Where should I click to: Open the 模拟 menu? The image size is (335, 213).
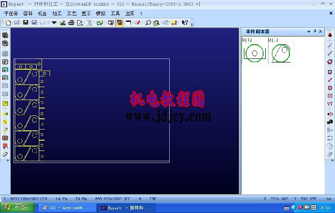100,13
